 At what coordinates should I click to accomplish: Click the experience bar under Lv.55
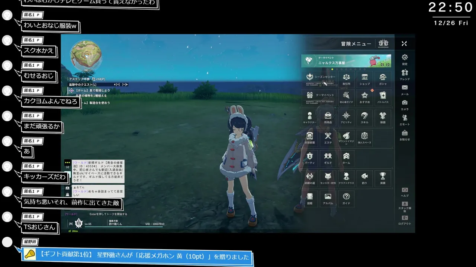pyautogui.click(x=125, y=226)
